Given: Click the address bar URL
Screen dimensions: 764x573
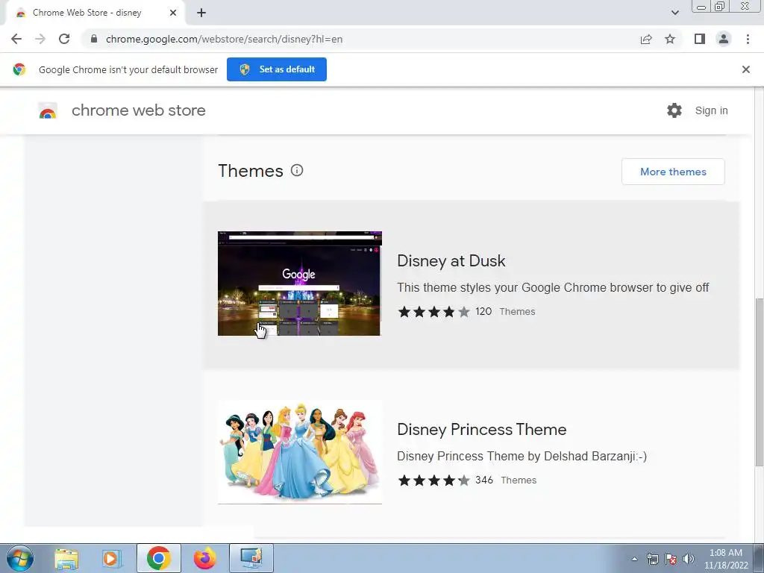Looking at the screenshot, I should pyautogui.click(x=224, y=39).
